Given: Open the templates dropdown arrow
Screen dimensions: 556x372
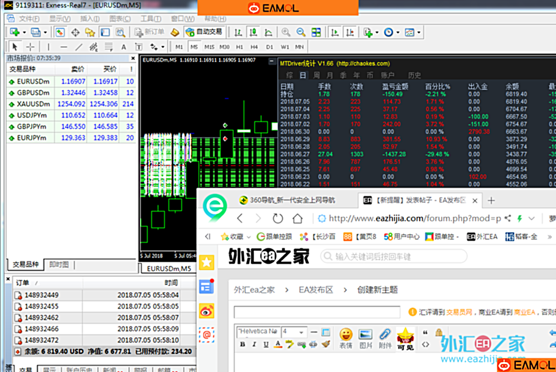Looking at the screenshot, I should 419,33.
